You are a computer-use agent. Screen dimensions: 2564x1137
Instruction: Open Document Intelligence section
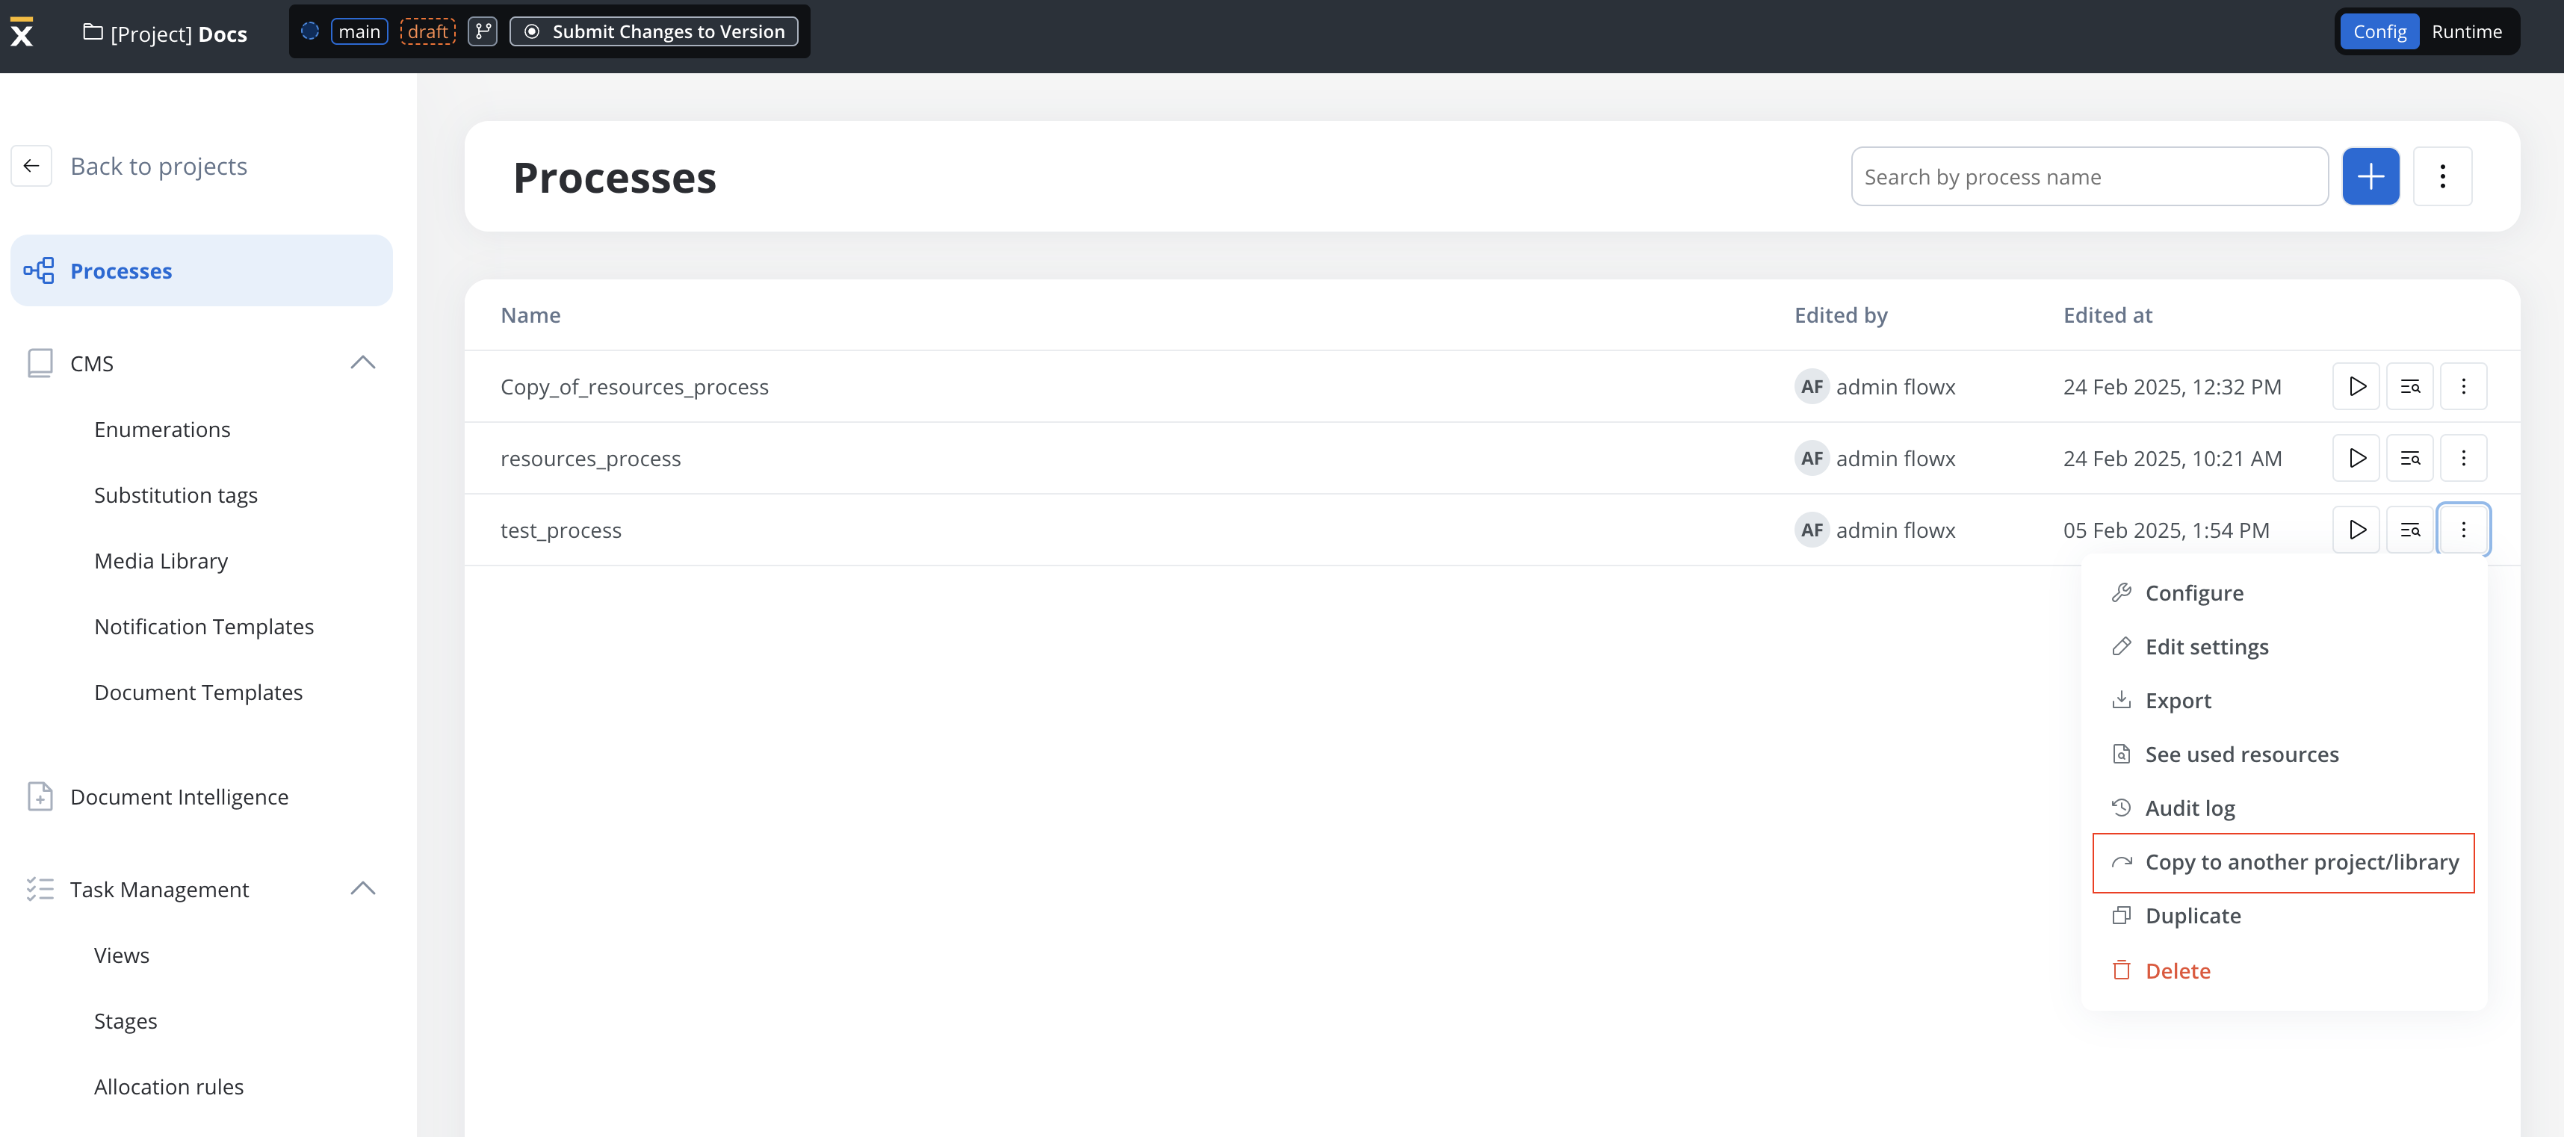pyautogui.click(x=179, y=796)
